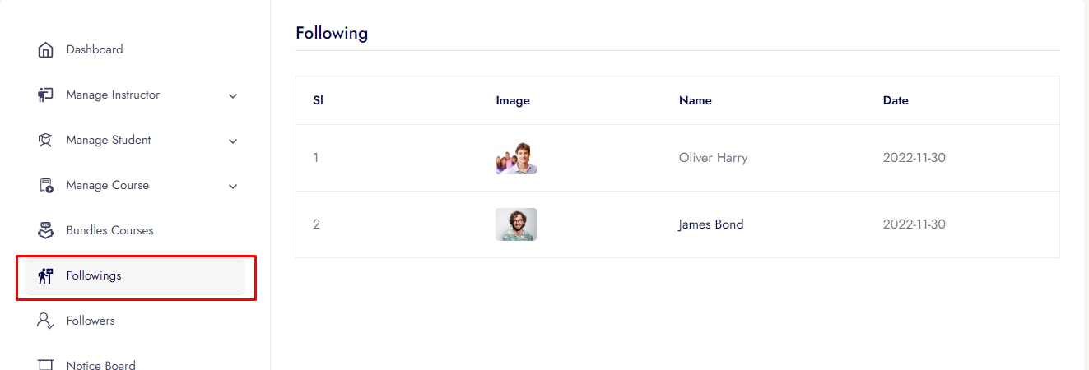
Task: Click the Notice Board icon
Action: pyautogui.click(x=46, y=364)
